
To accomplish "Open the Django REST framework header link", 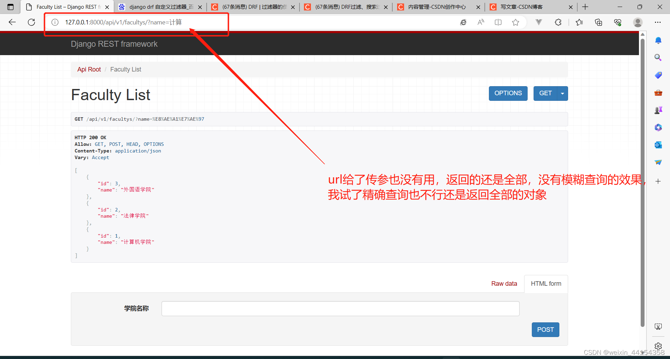I will point(114,44).
